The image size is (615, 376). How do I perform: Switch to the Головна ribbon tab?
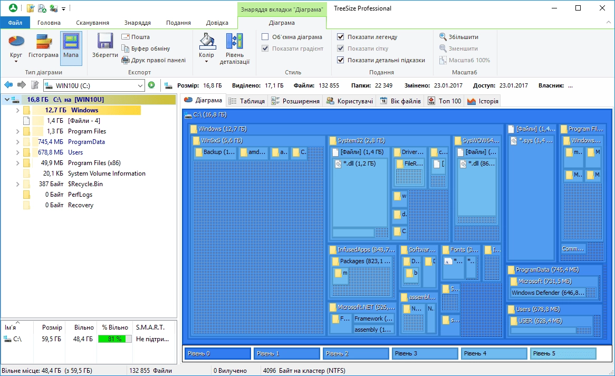click(49, 23)
